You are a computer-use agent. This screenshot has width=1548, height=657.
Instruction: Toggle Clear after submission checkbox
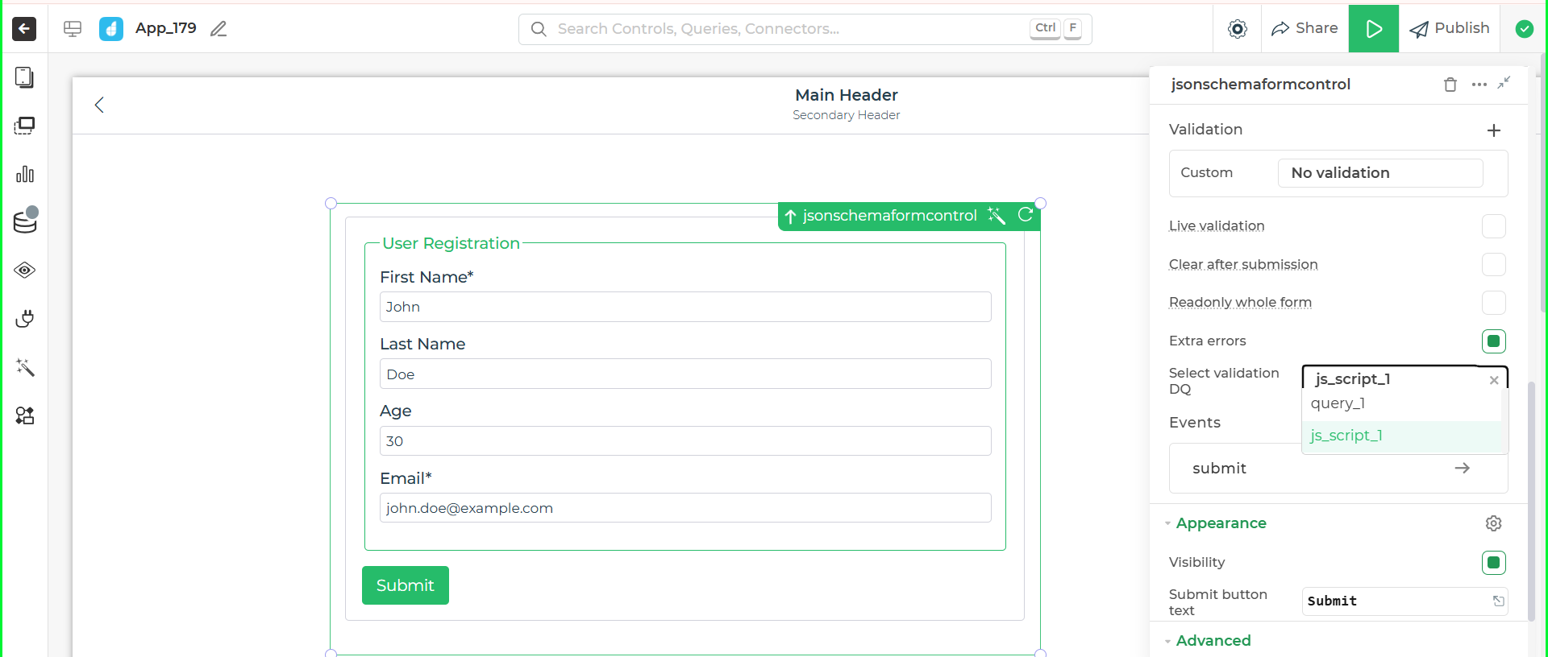click(1493, 265)
